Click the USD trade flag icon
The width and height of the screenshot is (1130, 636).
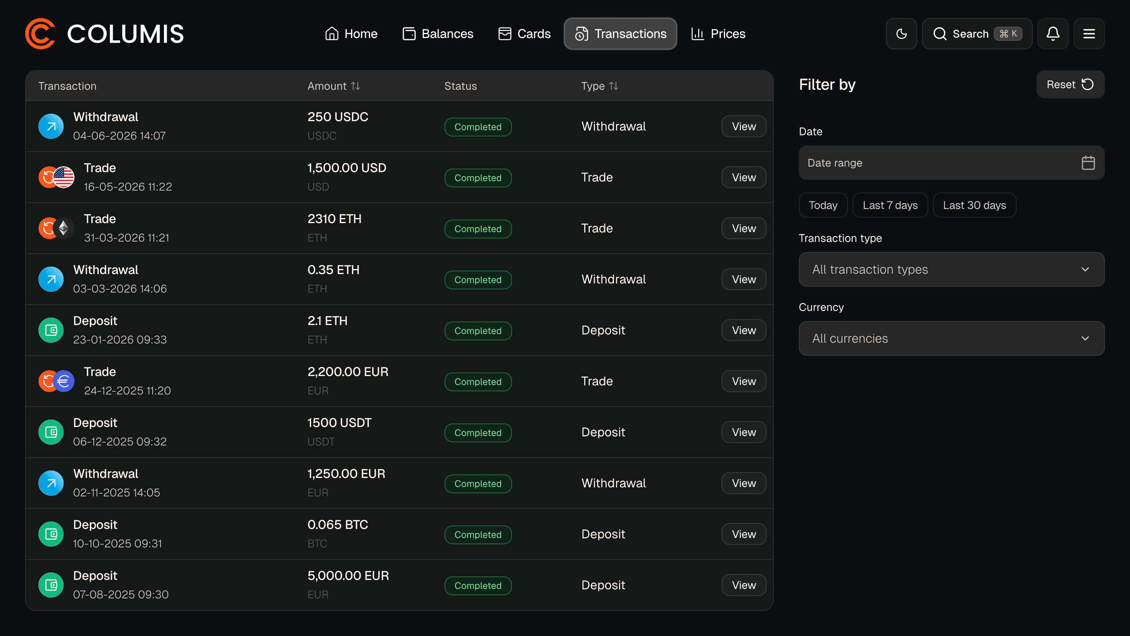tap(64, 177)
